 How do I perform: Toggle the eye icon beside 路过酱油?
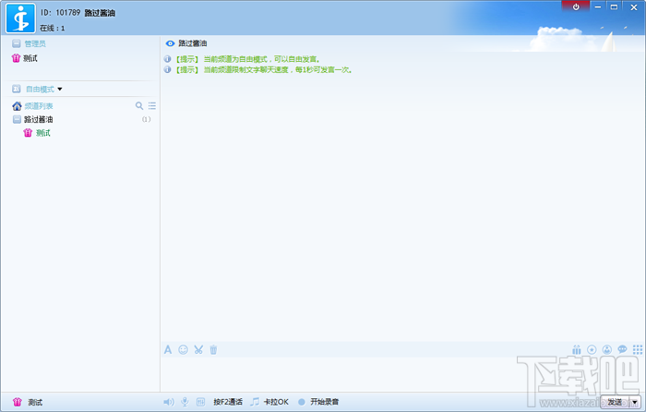coord(170,43)
